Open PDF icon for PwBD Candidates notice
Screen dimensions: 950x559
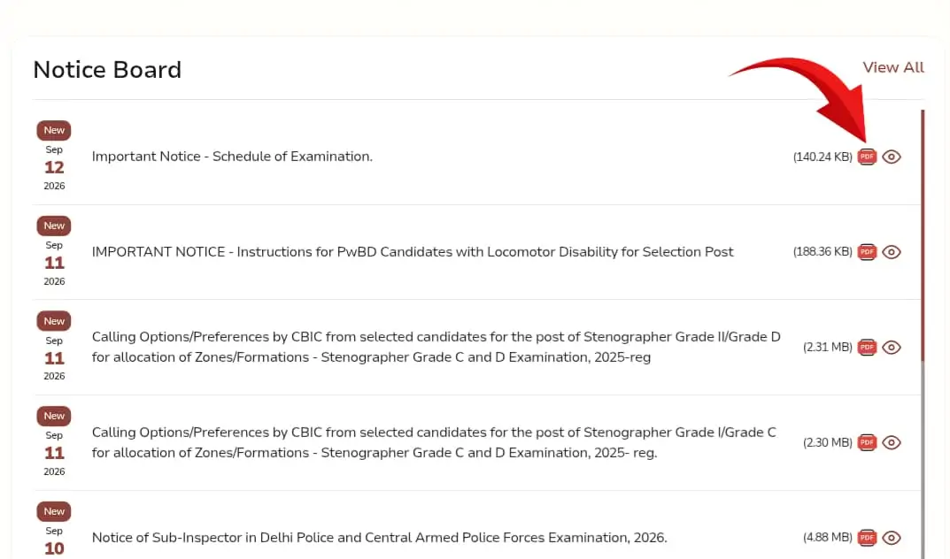867,252
